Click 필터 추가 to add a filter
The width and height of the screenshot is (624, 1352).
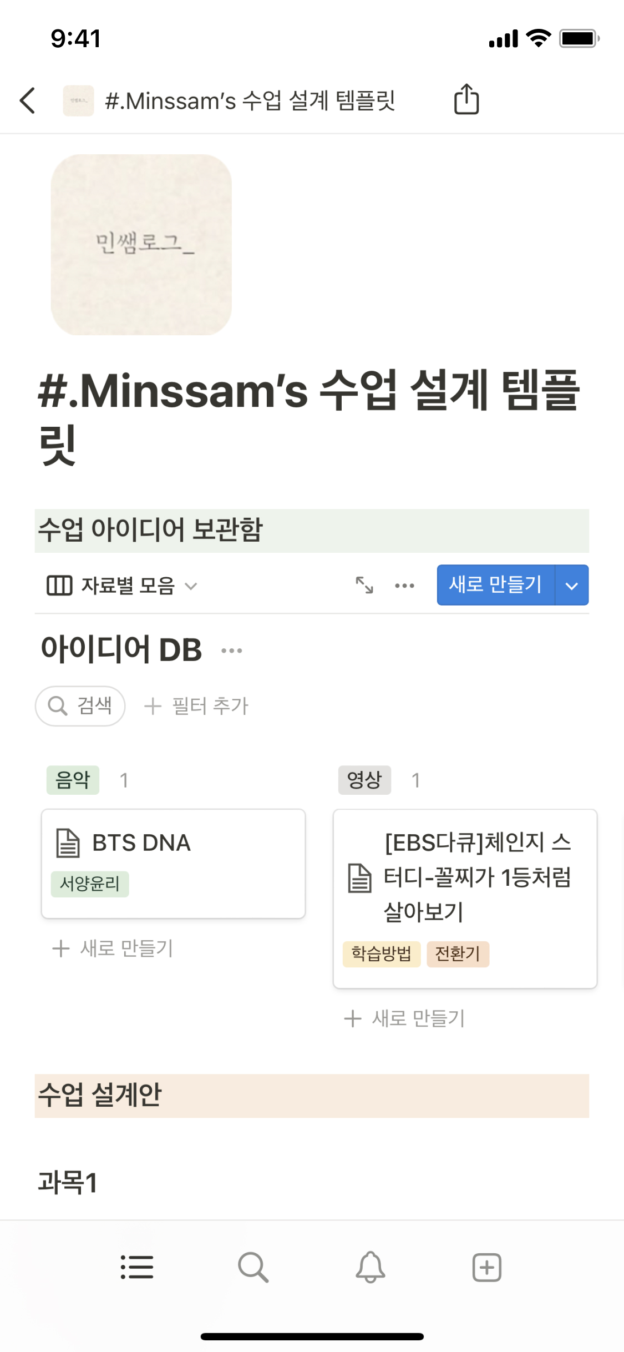196,706
